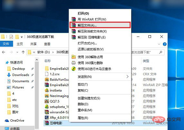Click navigation pane scroll up arrow
Image resolution: width=184 pixels, height=130 pixels.
tap(37, 60)
